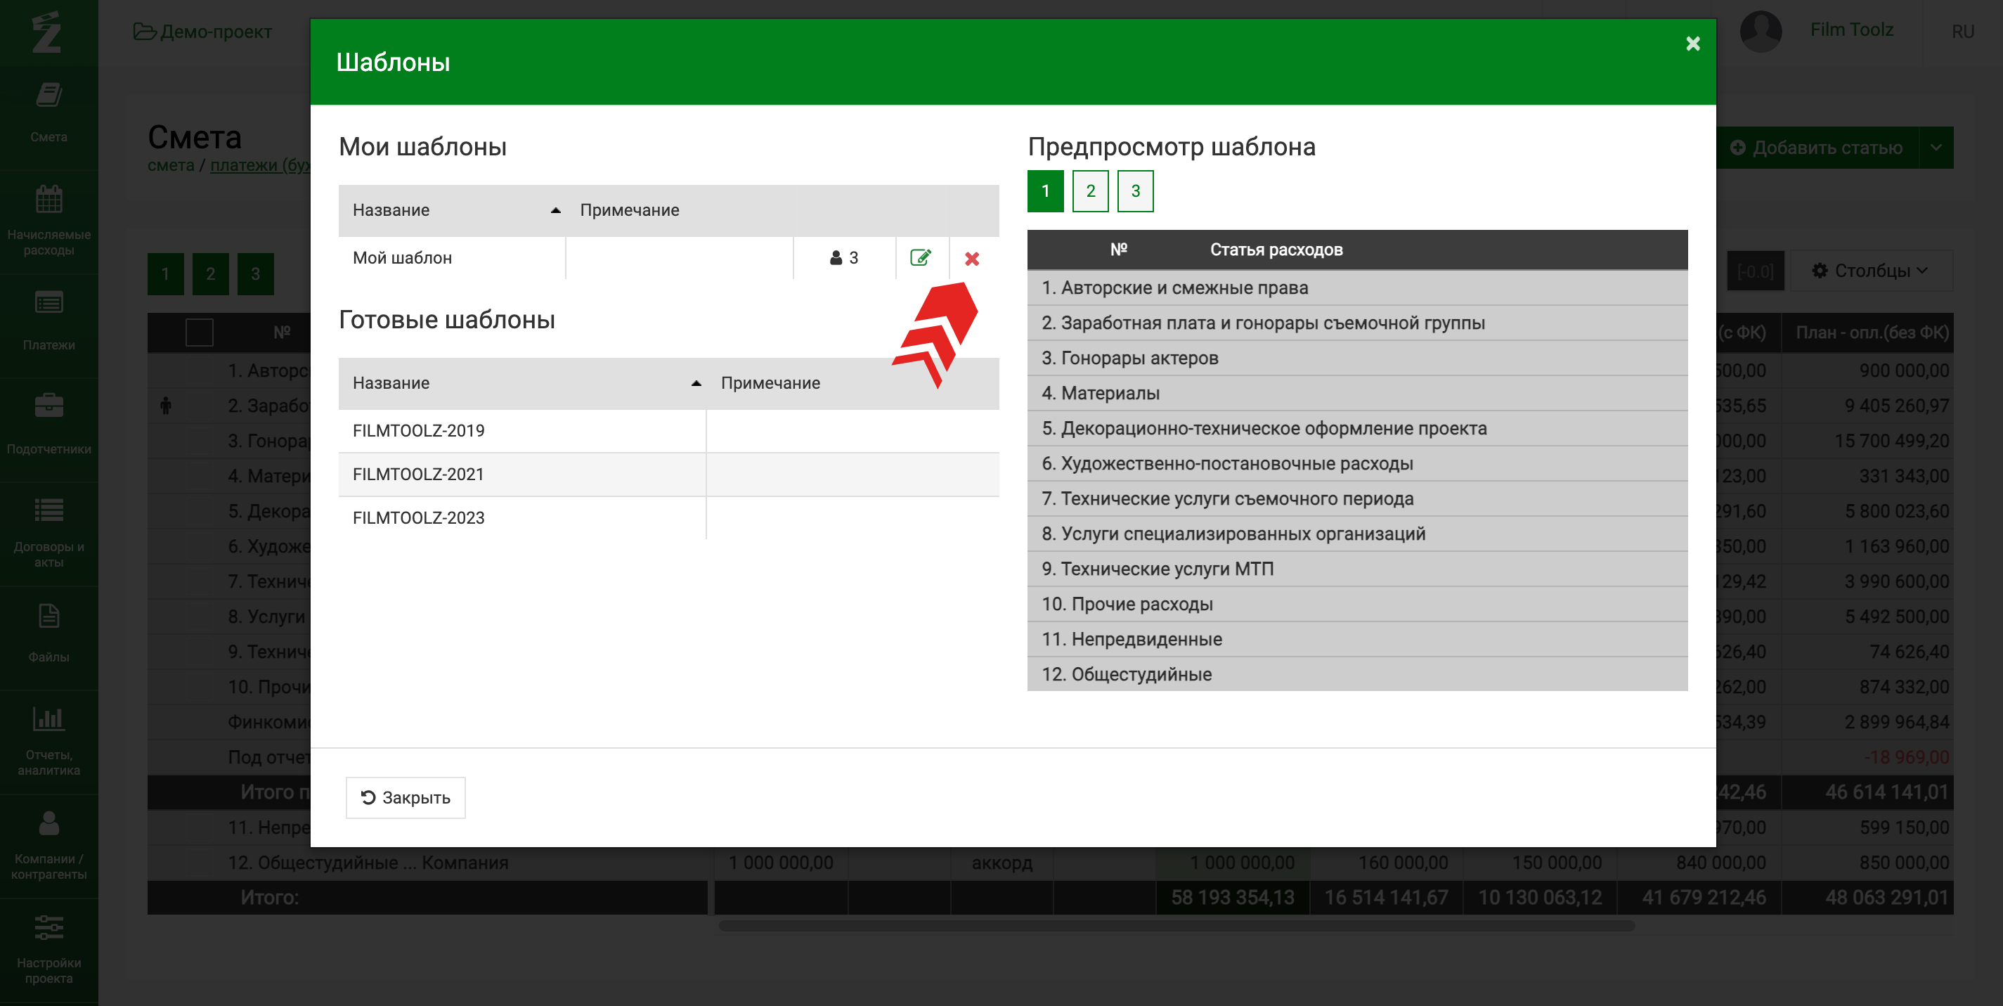Click '3. Гонорары актеров' preview row
Screen dimensions: 2003x1006
[1357, 358]
